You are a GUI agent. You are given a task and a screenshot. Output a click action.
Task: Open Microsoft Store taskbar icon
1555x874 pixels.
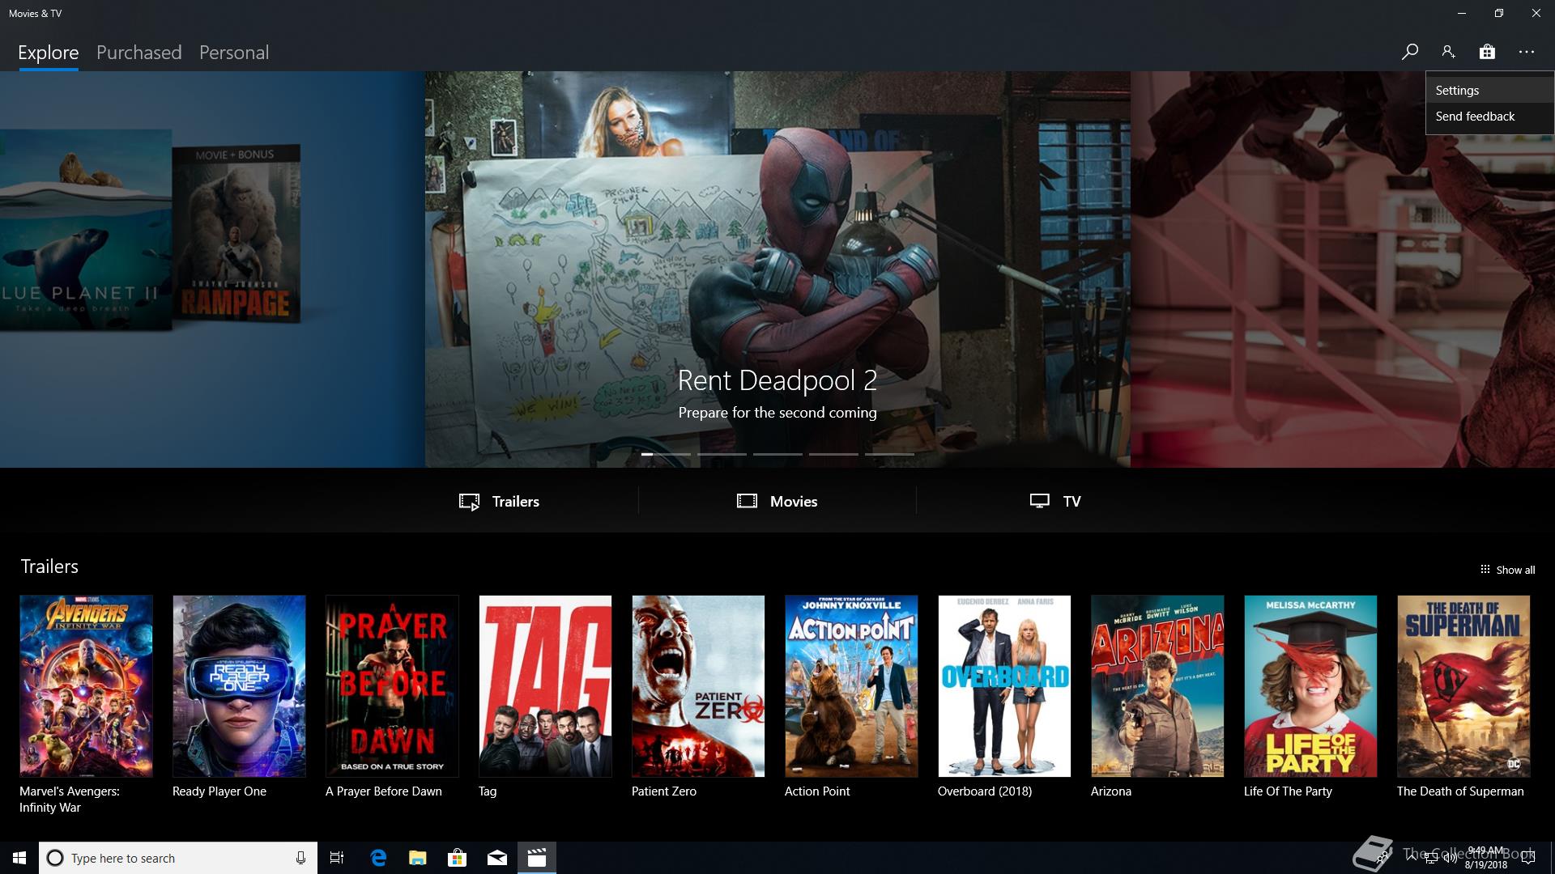[458, 858]
